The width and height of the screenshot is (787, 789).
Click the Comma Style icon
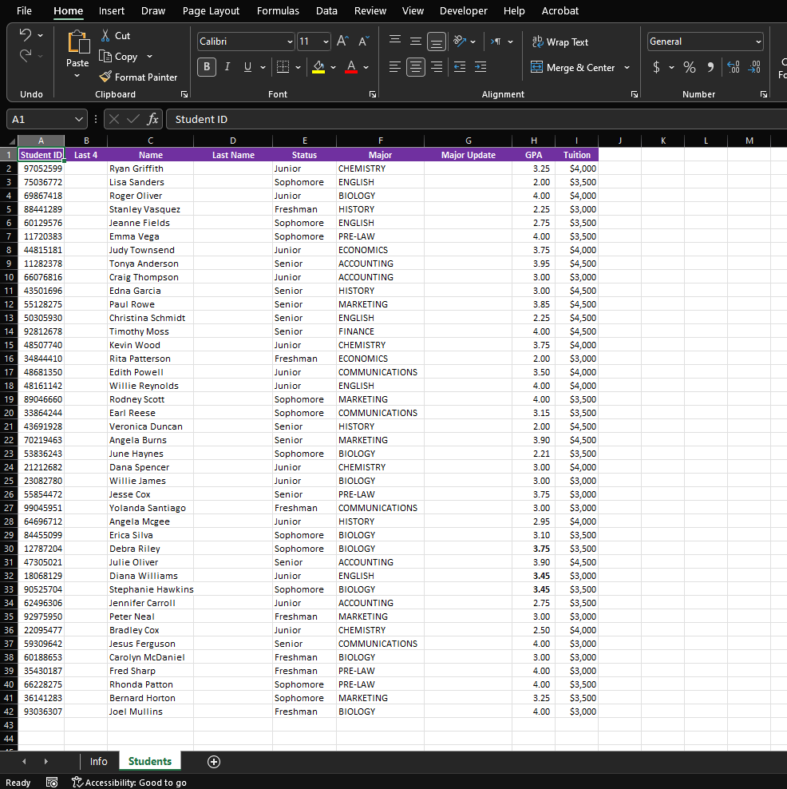tap(712, 67)
